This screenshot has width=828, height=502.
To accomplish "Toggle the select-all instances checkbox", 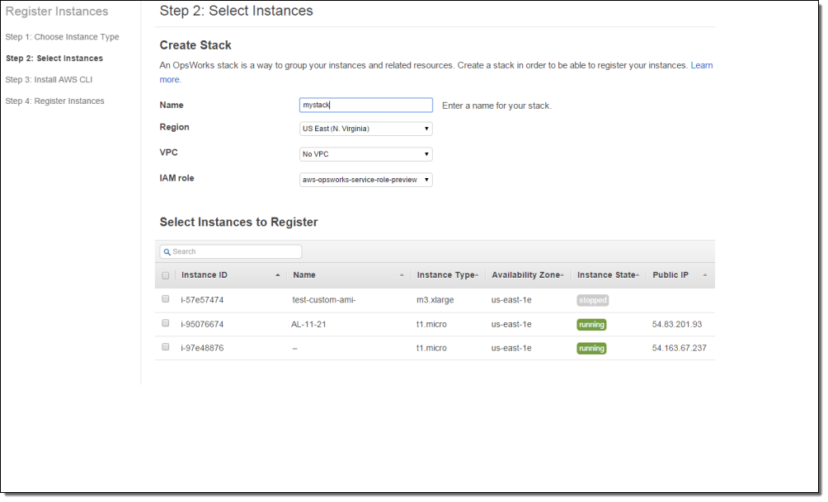I will point(166,275).
